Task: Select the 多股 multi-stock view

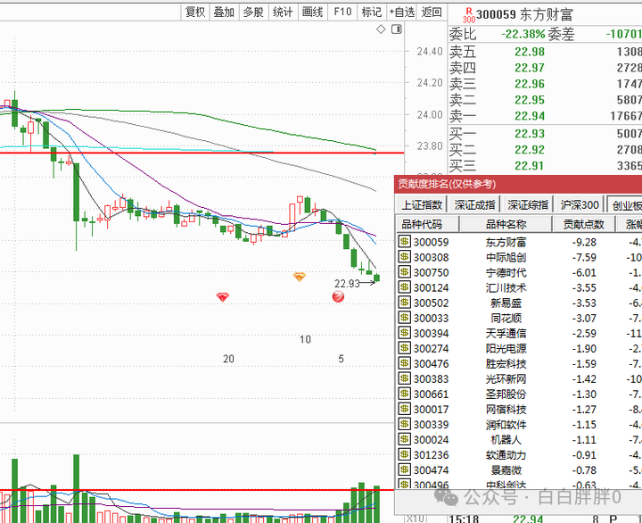Action: (x=254, y=12)
